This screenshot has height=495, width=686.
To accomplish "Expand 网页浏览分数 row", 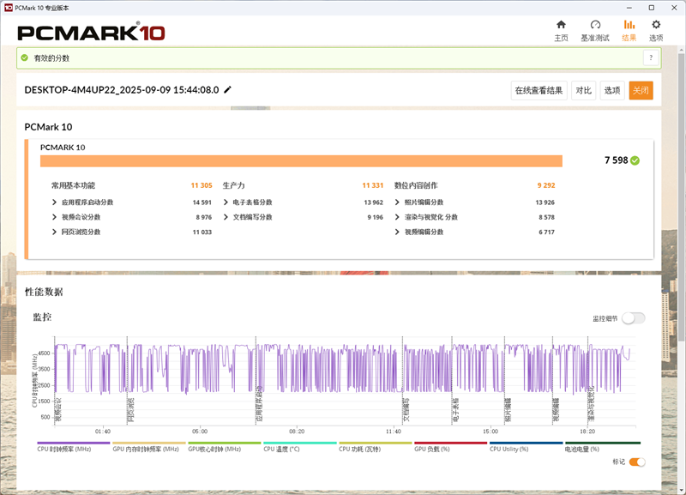I will [x=54, y=232].
